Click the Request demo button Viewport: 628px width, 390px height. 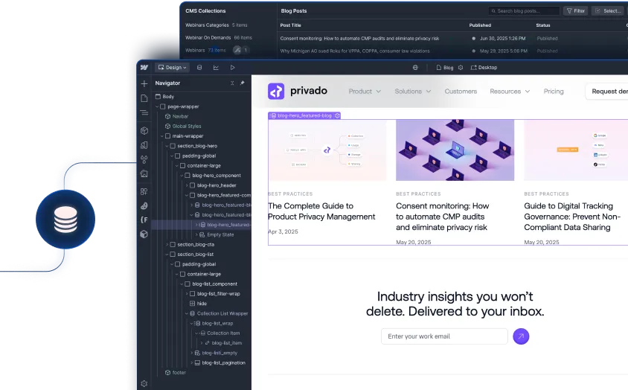(607, 92)
